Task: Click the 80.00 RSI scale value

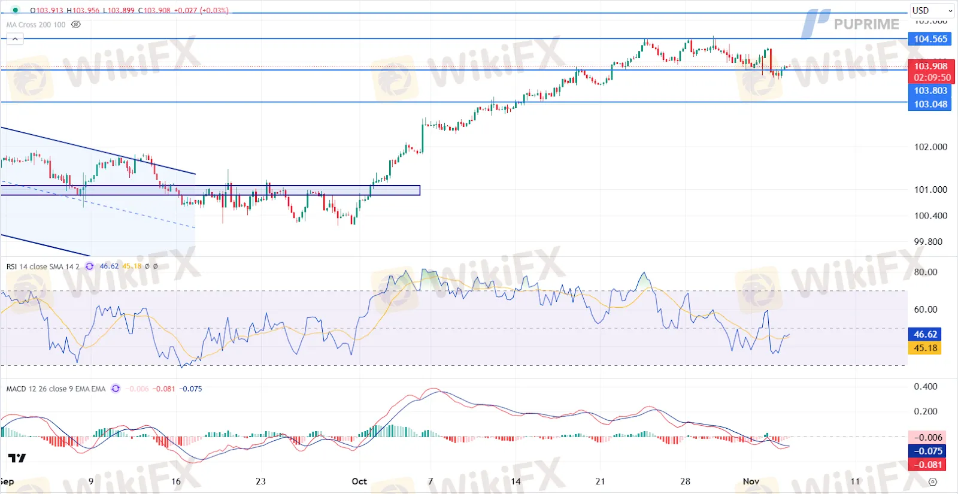Action: (x=926, y=272)
